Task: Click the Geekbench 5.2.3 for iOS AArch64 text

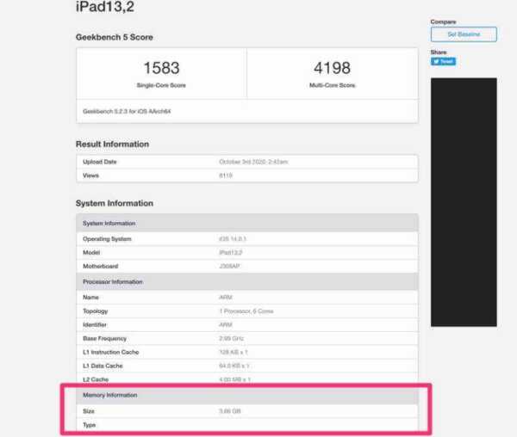Action: point(127,112)
